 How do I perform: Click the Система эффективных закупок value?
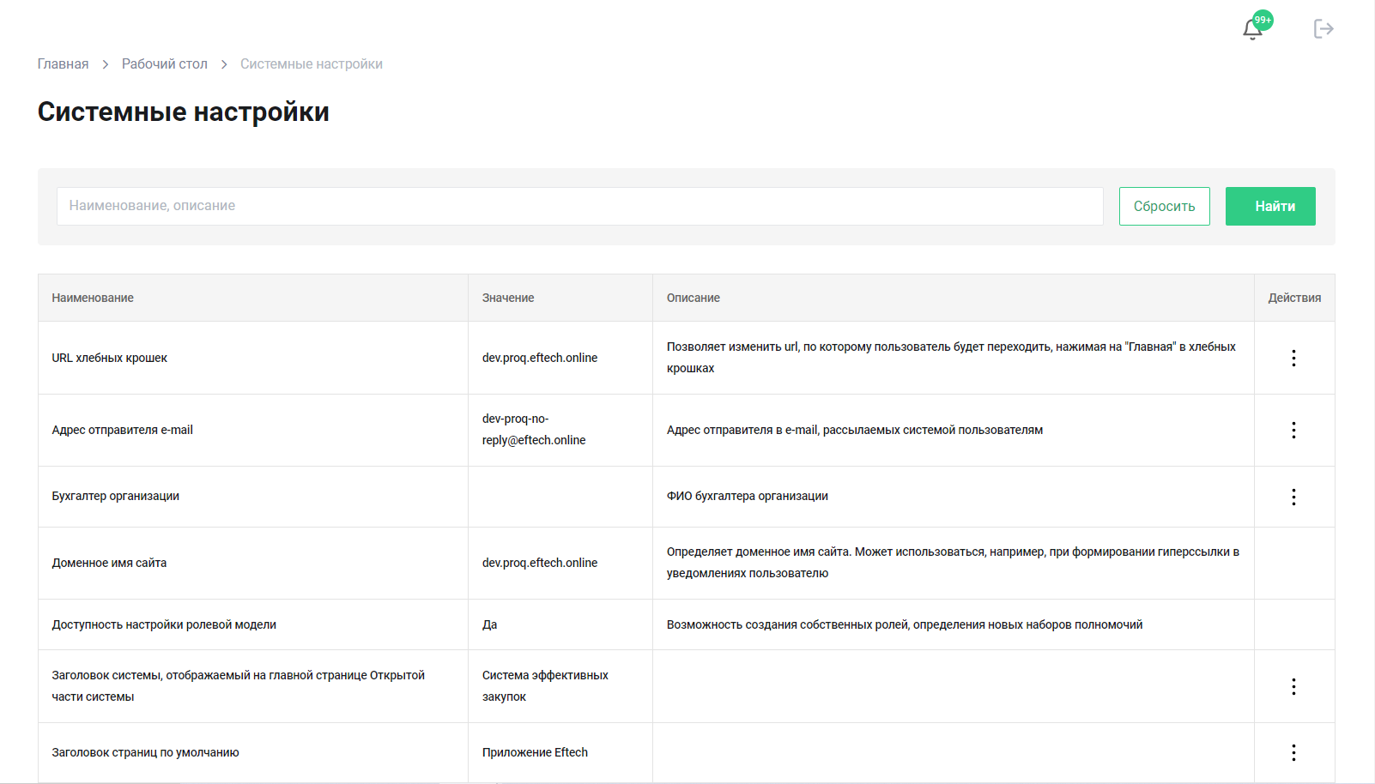point(545,686)
